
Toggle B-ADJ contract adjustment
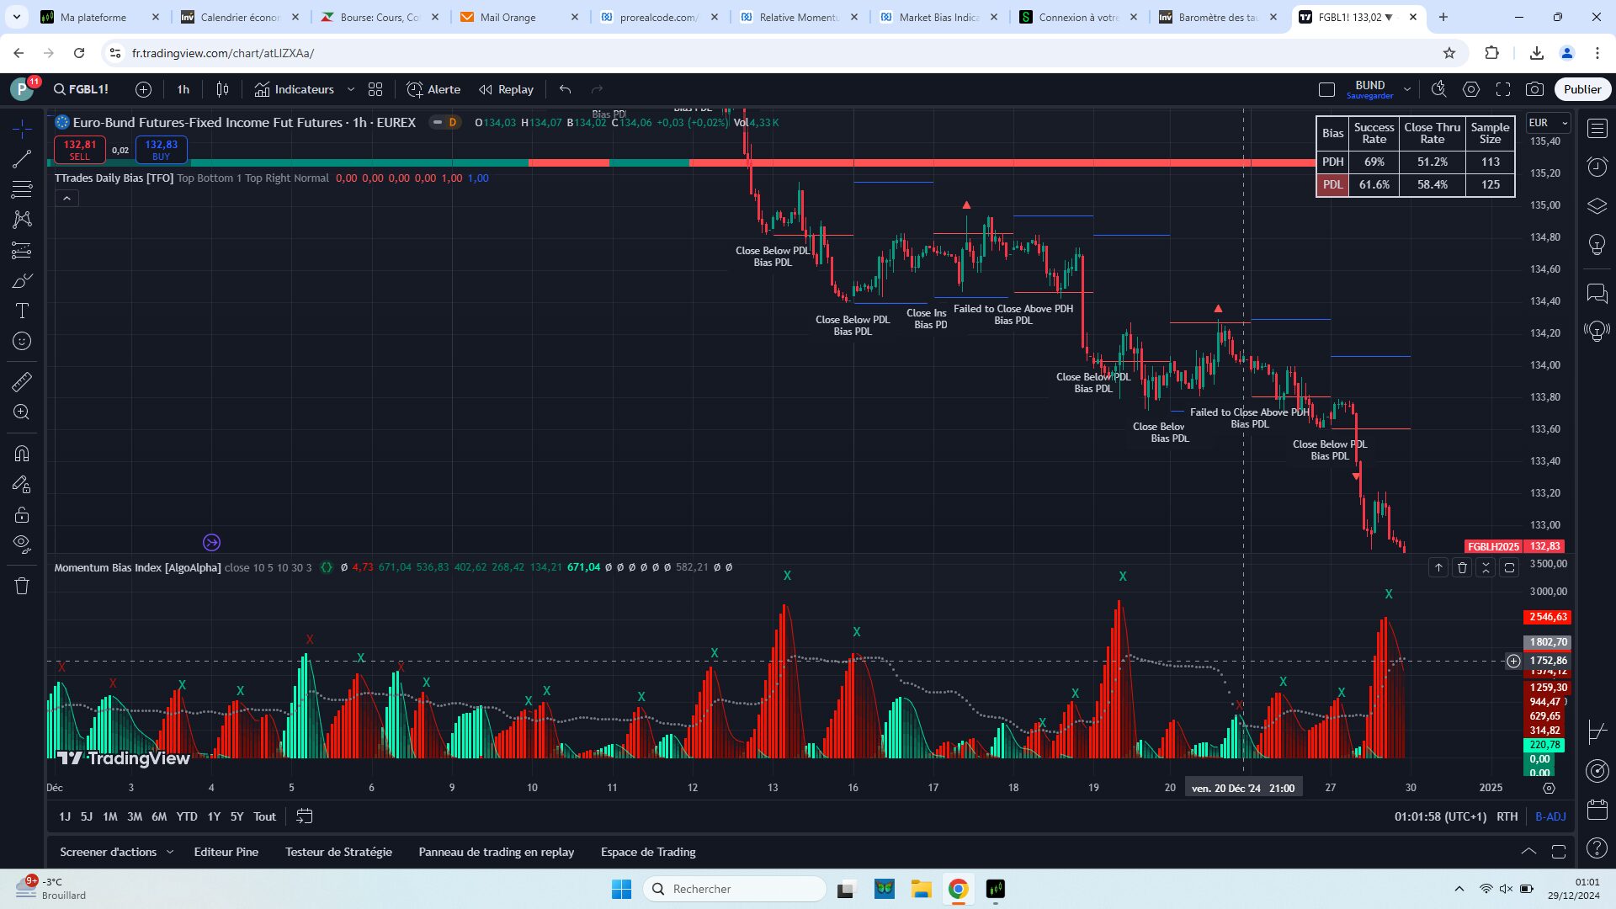1550,816
